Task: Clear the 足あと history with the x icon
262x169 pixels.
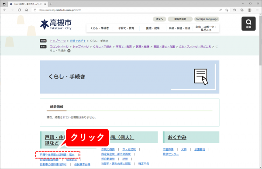Action: [69, 51]
